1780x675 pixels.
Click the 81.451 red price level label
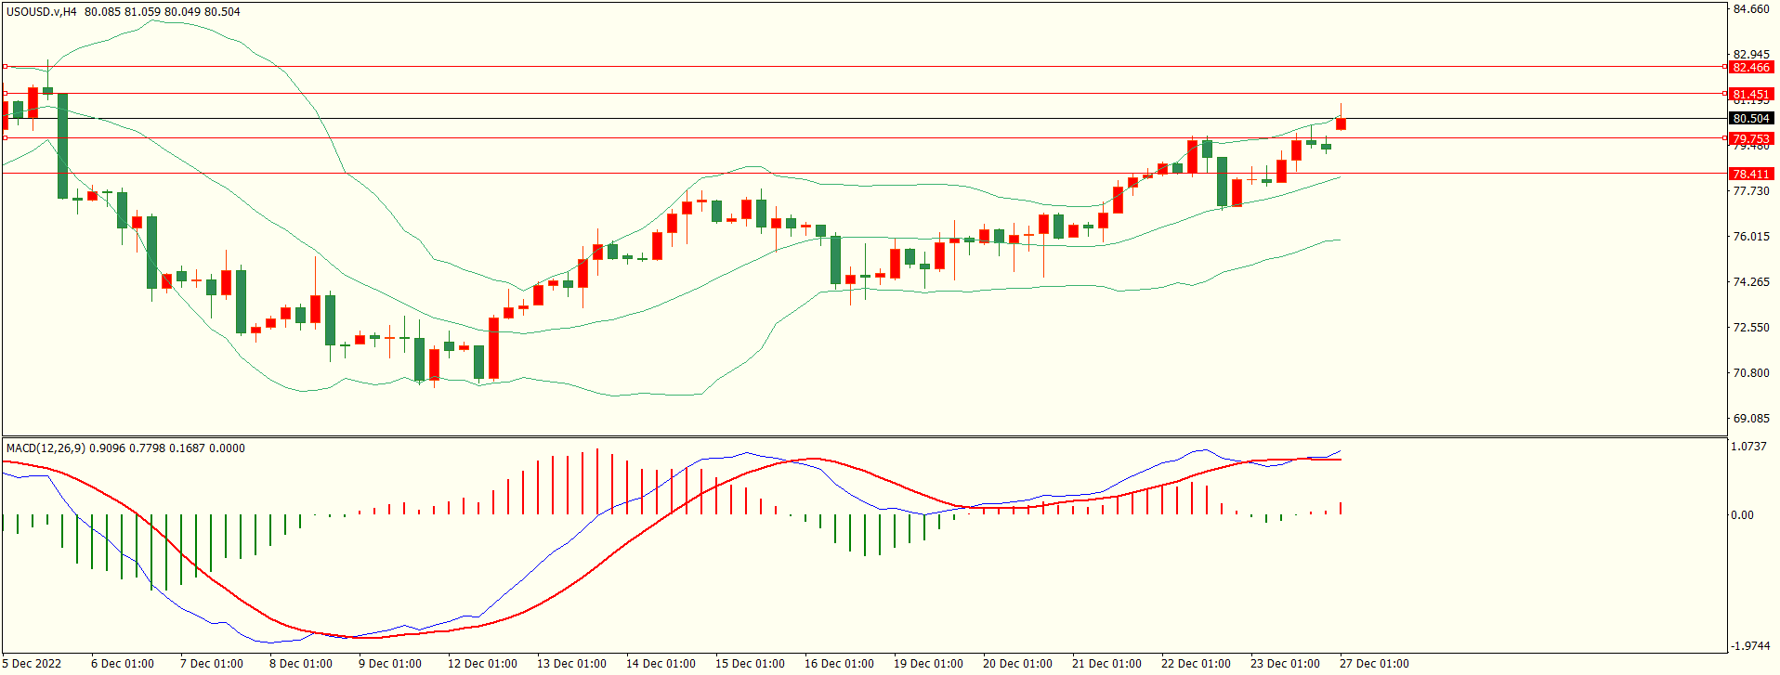point(1750,95)
